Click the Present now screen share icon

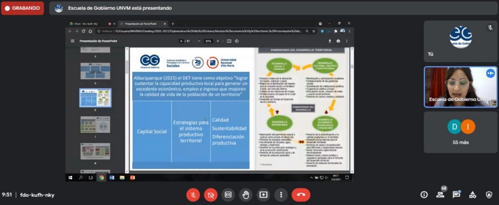coord(263,195)
